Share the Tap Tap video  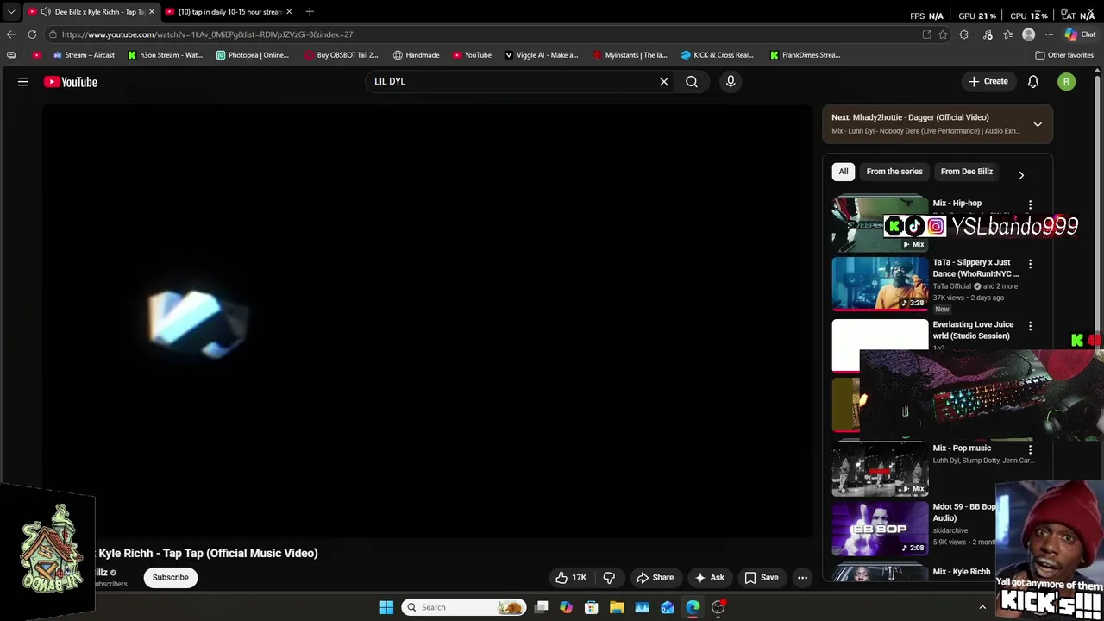tap(655, 578)
